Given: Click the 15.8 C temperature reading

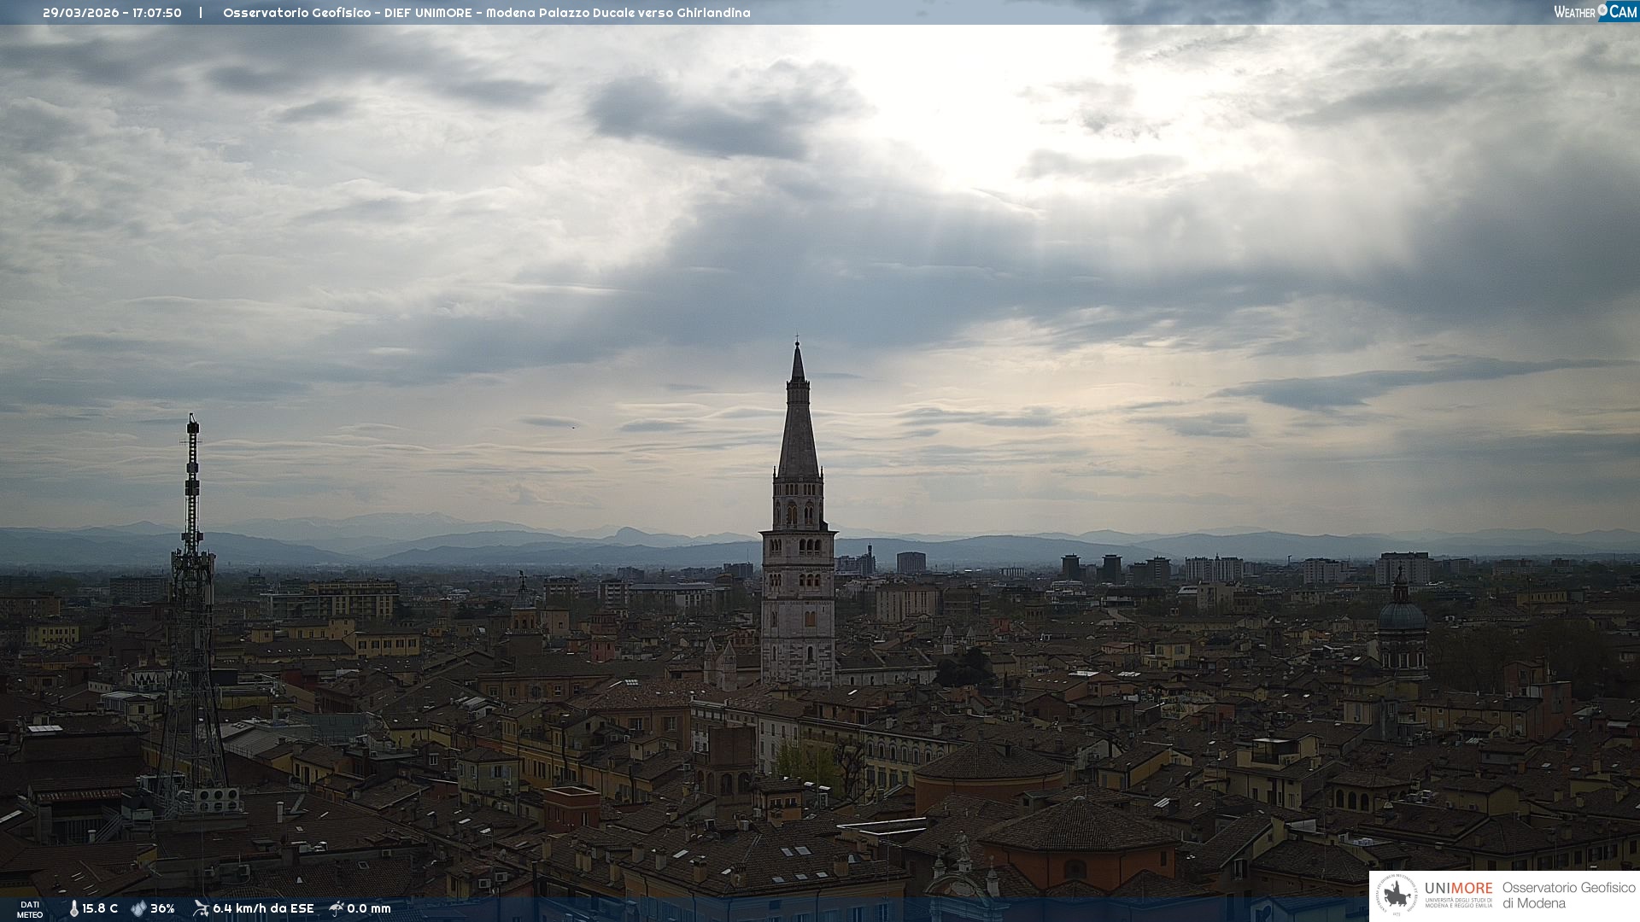Looking at the screenshot, I should 100,908.
